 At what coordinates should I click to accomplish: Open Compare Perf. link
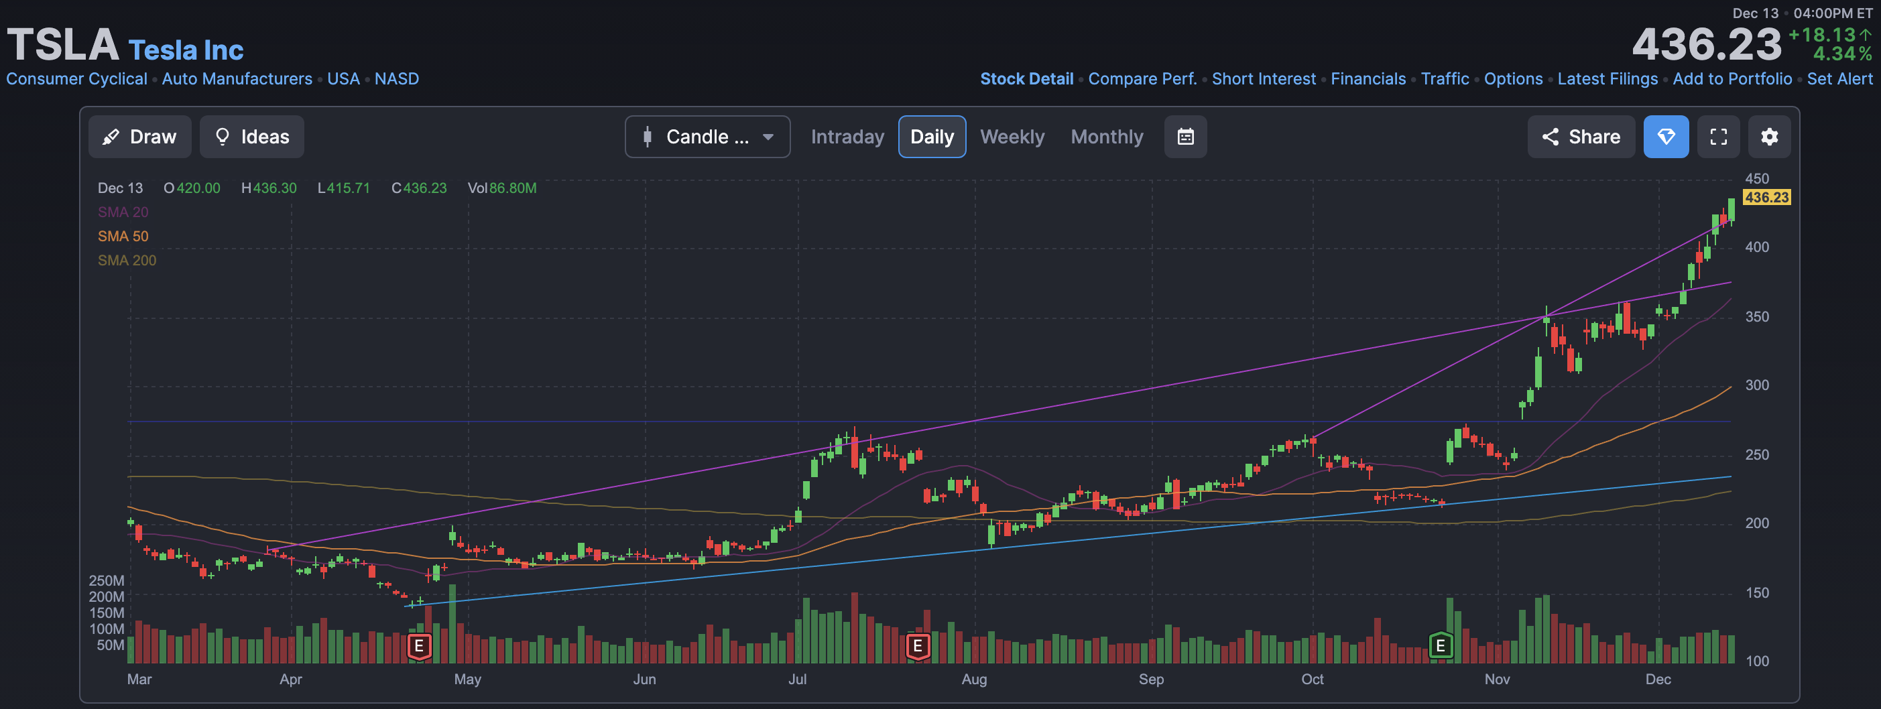[1142, 79]
